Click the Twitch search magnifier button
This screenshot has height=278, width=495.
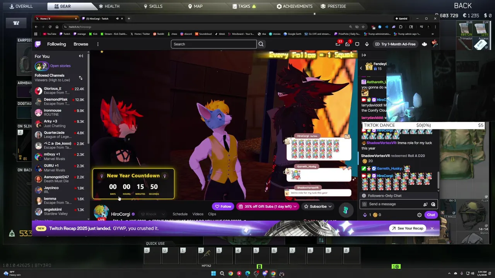(x=261, y=44)
